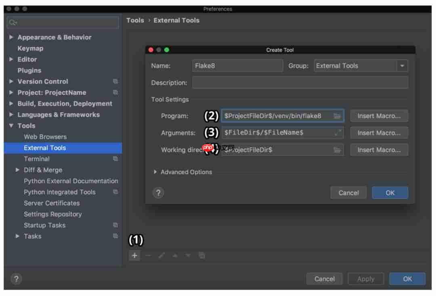Open Preferences help via question mark icon
The height and width of the screenshot is (296, 436).
coord(15,279)
